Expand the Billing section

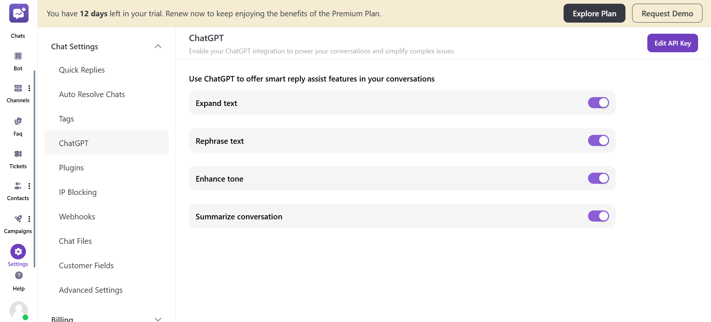tap(158, 319)
